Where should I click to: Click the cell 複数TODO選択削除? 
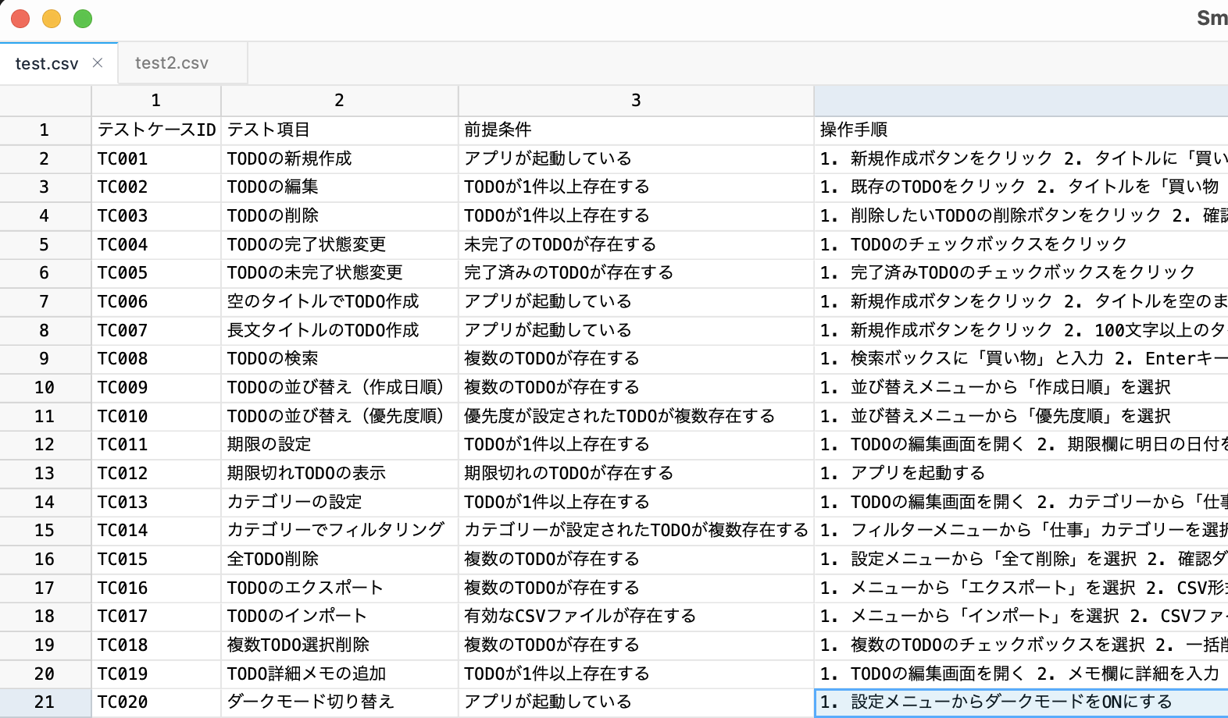pyautogui.click(x=340, y=645)
